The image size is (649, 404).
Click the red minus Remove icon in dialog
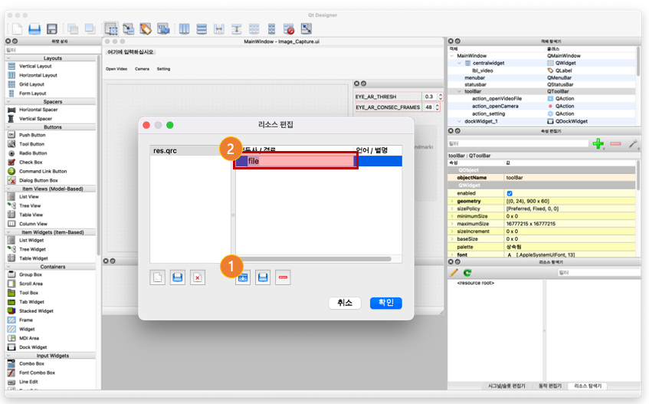pyautogui.click(x=283, y=278)
